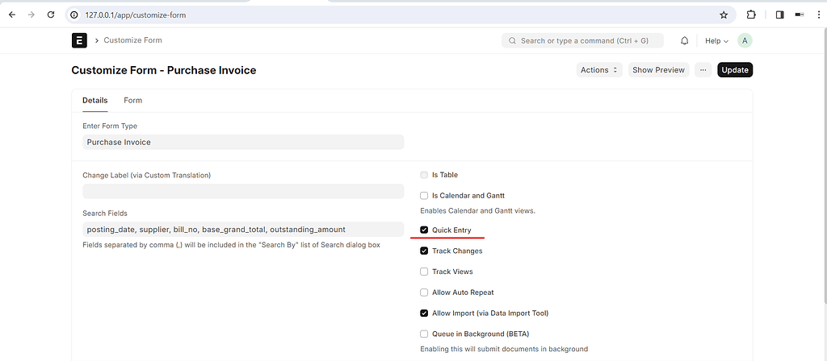Click 'Enabling this will submit documents in background' text

tap(504, 349)
